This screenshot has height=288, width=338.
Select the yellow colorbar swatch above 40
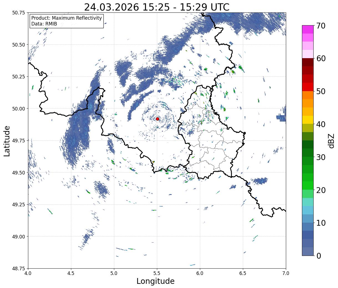[308, 120]
